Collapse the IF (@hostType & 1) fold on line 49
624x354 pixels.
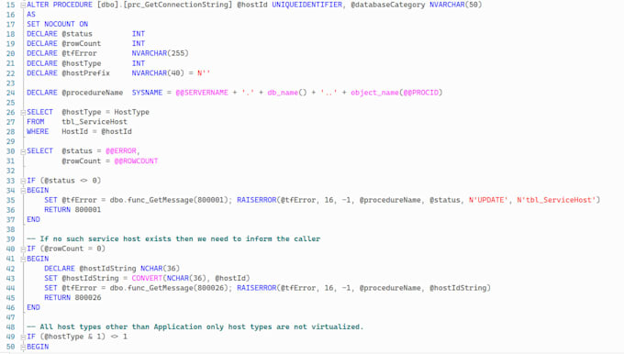pos(23,337)
